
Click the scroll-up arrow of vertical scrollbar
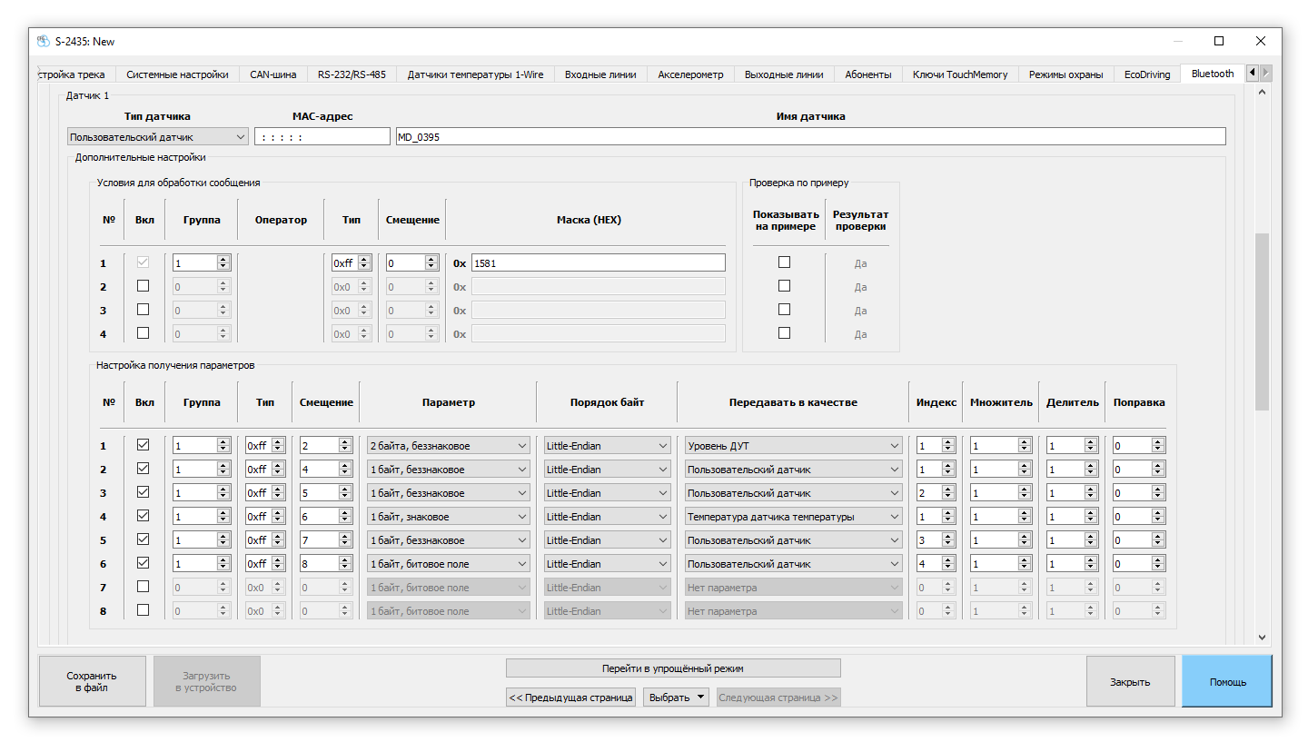[1262, 92]
